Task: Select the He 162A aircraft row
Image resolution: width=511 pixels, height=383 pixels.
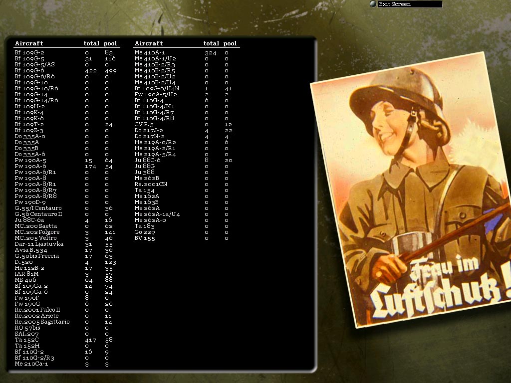Action: pyautogui.click(x=186, y=196)
